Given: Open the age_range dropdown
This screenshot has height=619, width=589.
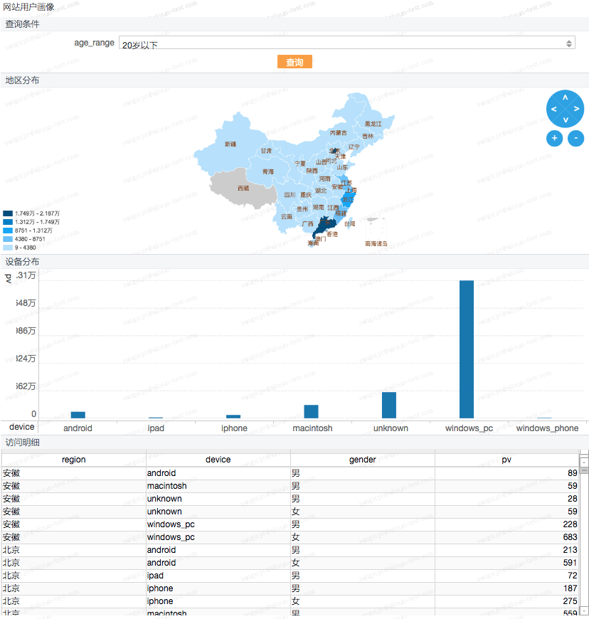Looking at the screenshot, I should pyautogui.click(x=346, y=43).
